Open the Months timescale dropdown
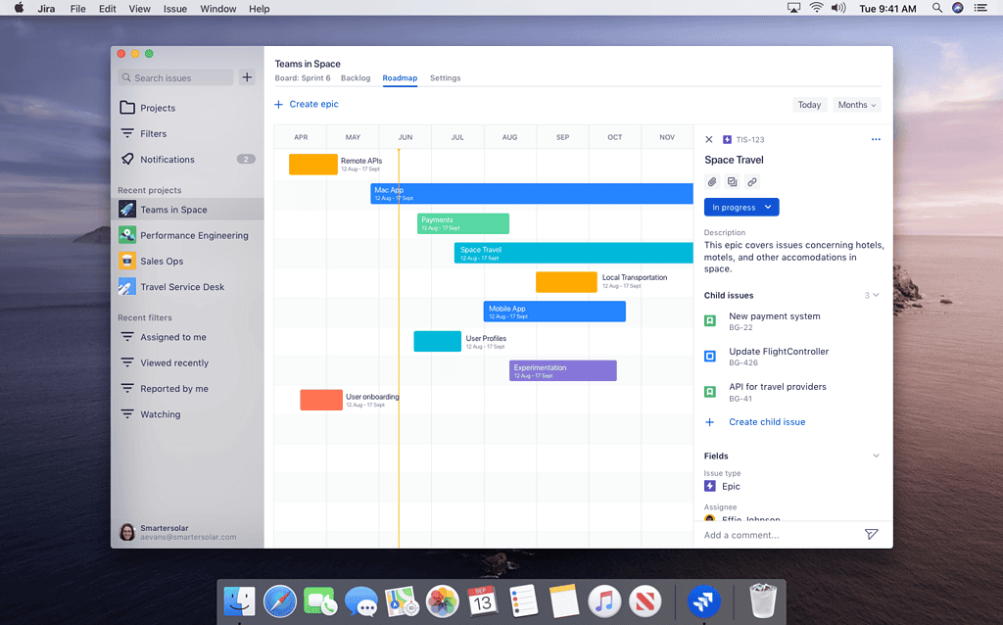Image resolution: width=1003 pixels, height=625 pixels. click(856, 105)
